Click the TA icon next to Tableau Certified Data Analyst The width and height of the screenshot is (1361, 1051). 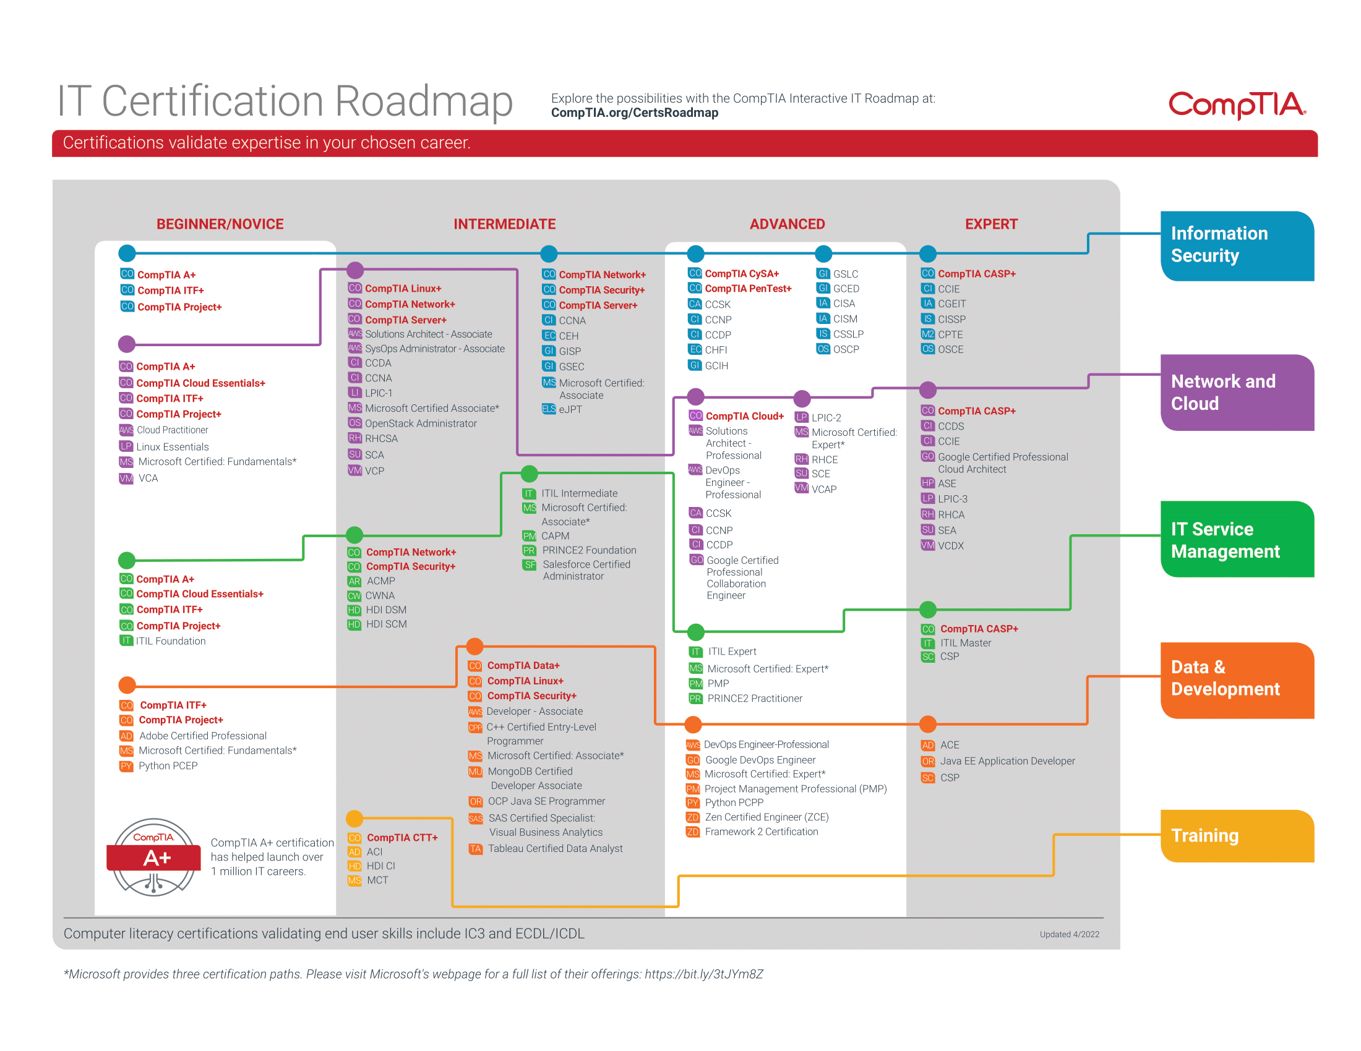(x=476, y=849)
